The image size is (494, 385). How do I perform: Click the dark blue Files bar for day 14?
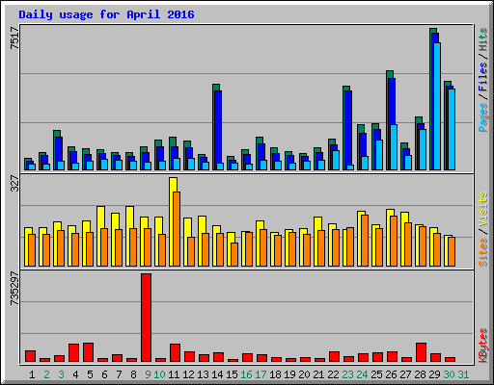[218, 127]
